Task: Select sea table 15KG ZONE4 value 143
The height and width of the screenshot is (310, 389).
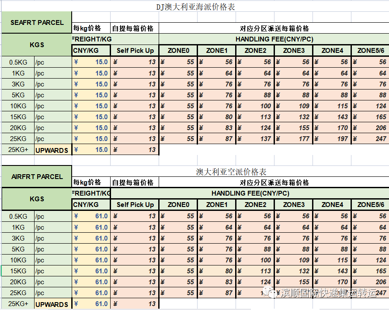Action: (332, 117)
